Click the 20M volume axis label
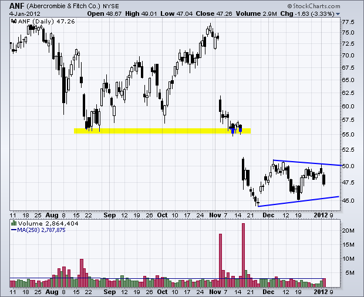This screenshot has width=364, height=297. [348, 230]
